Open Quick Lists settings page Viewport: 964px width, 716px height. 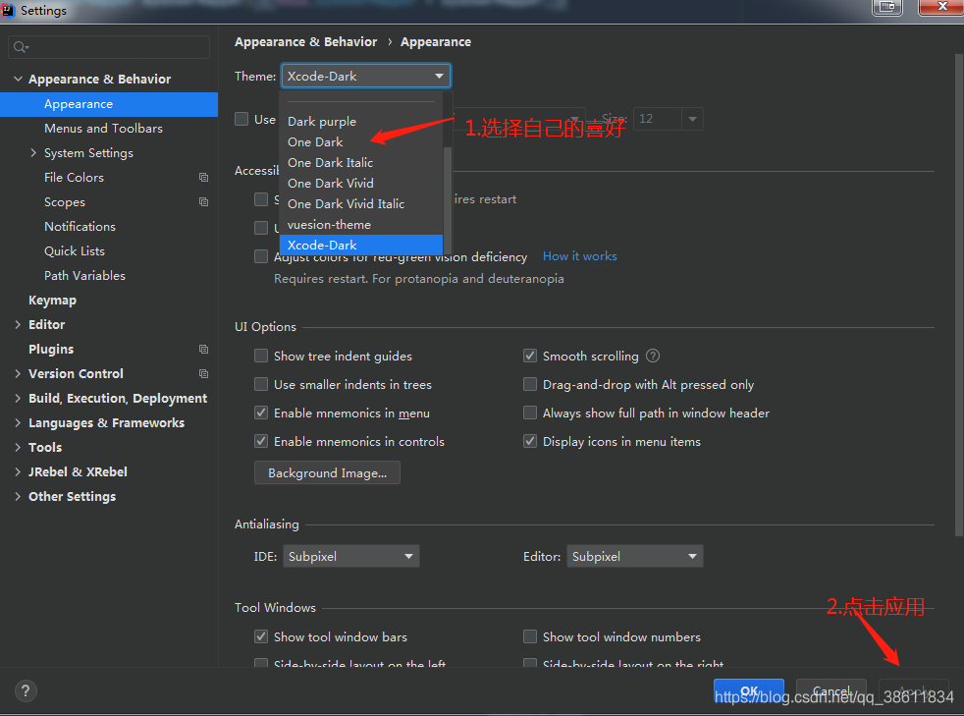(x=75, y=251)
